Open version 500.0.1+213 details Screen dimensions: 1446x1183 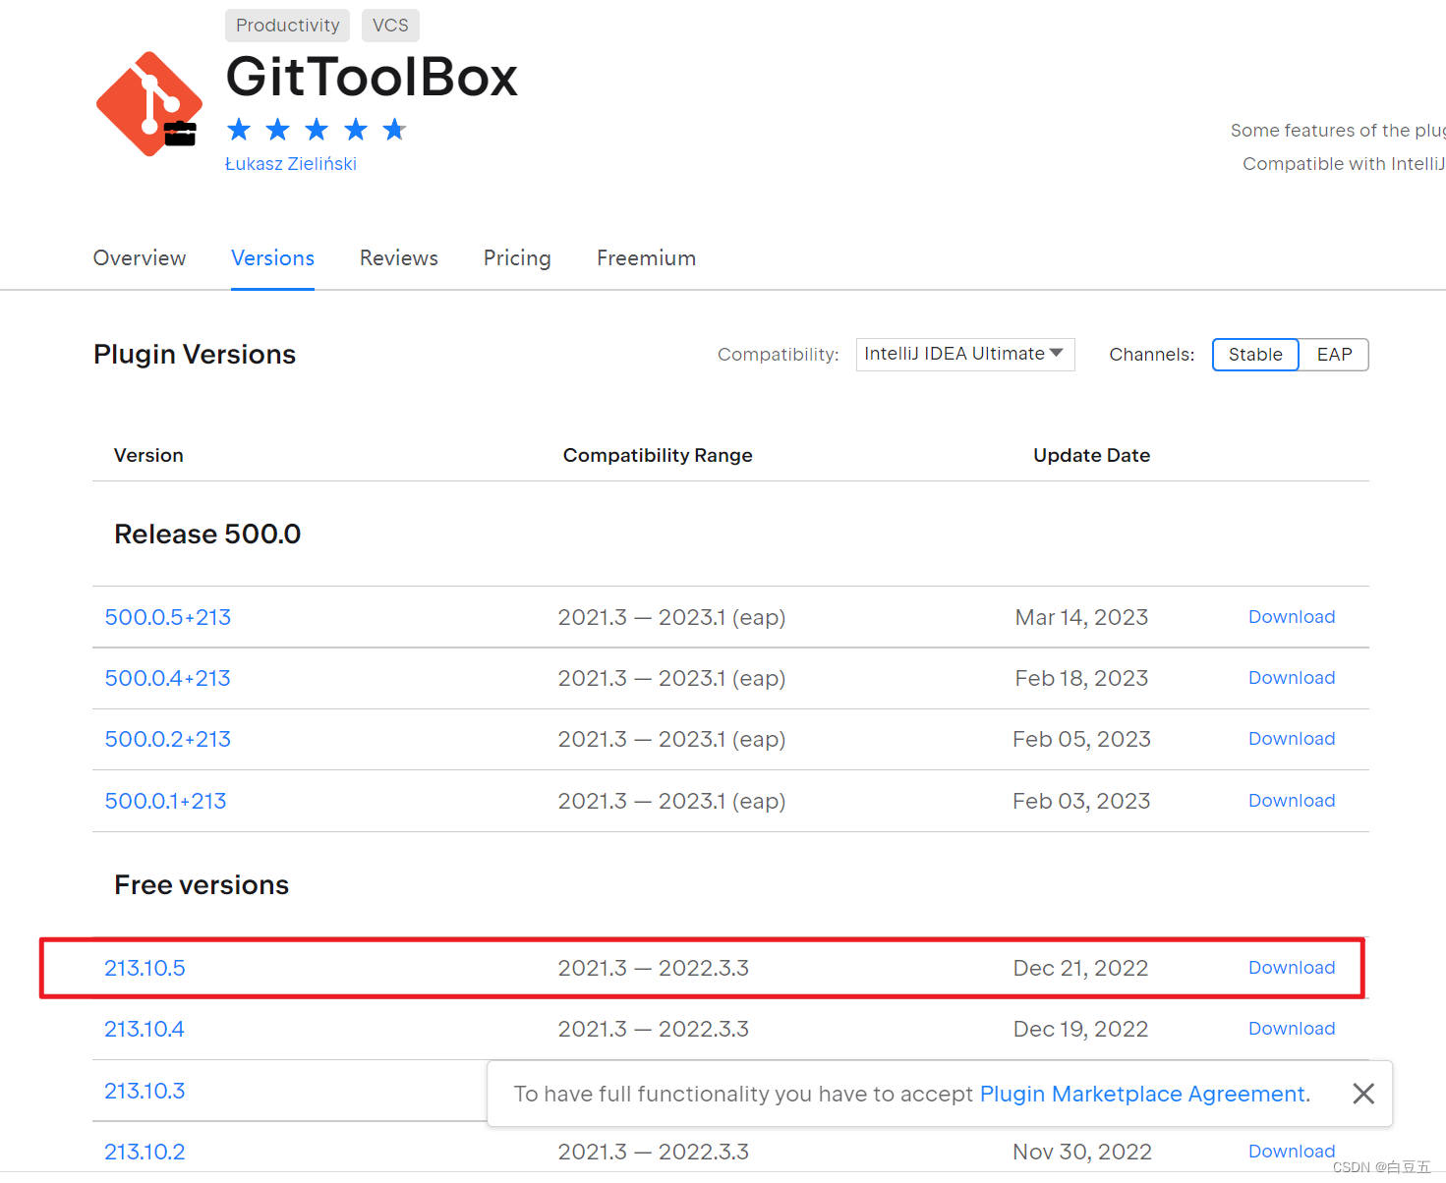[165, 801]
